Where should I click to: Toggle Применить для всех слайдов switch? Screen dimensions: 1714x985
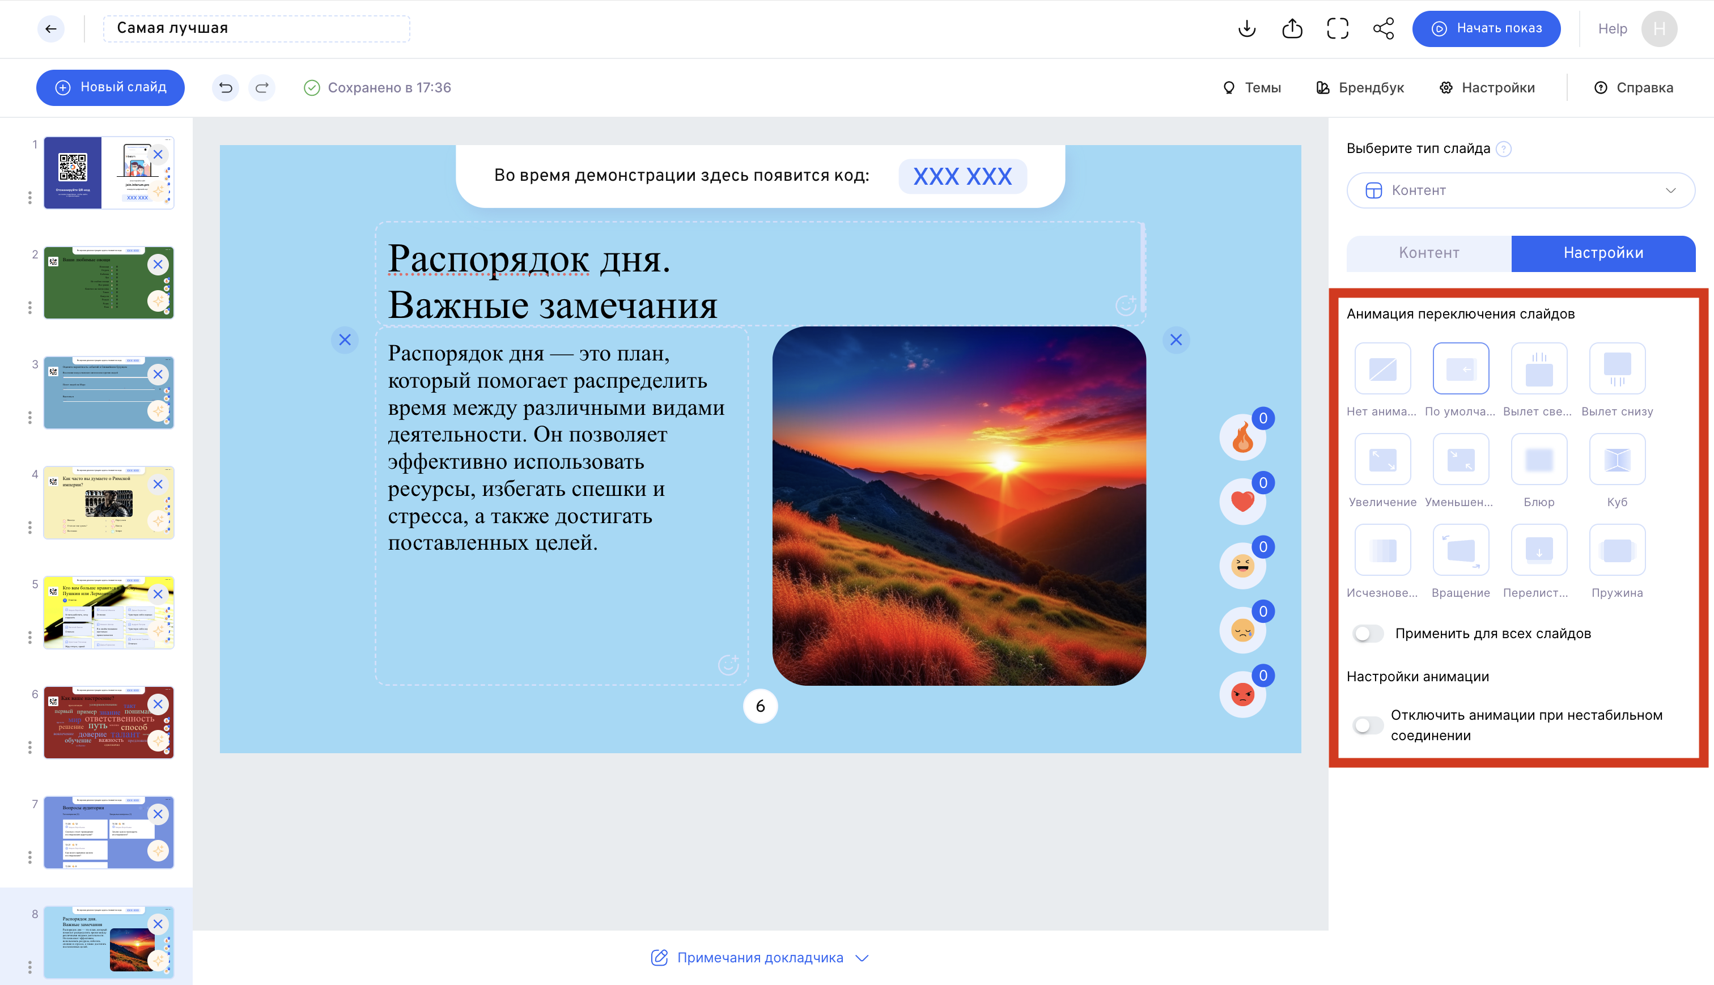click(x=1368, y=633)
